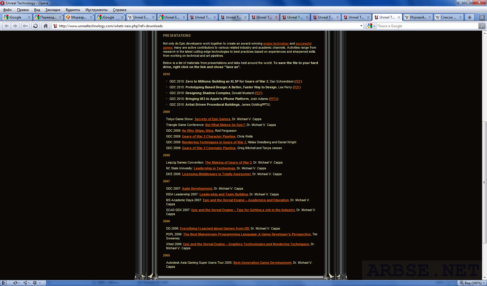Open 'Agile Development' link
Image resolution: width=487 pixels, height=286 pixels.
coord(197,188)
